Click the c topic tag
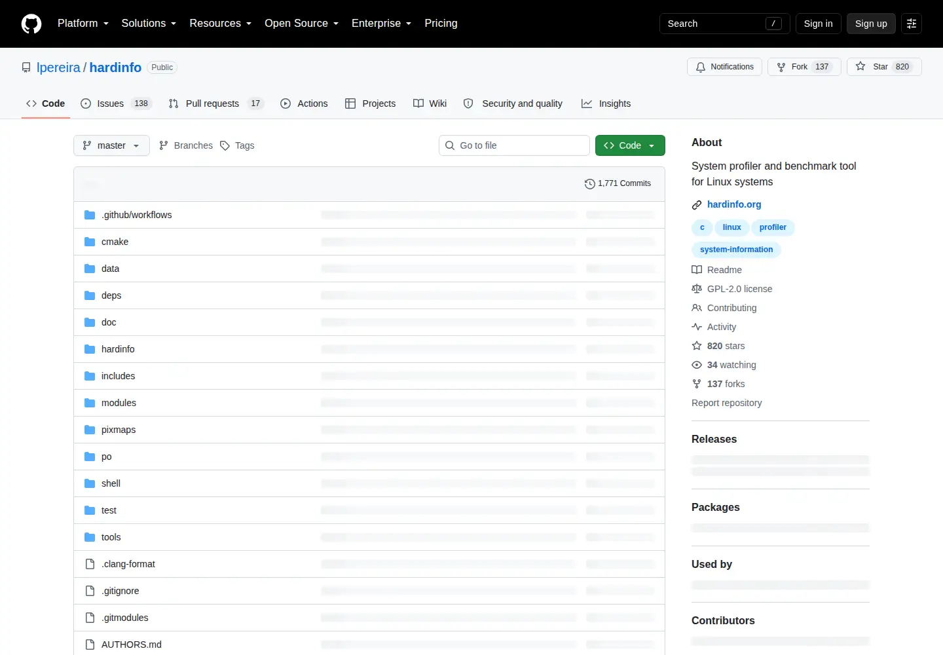 [702, 227]
